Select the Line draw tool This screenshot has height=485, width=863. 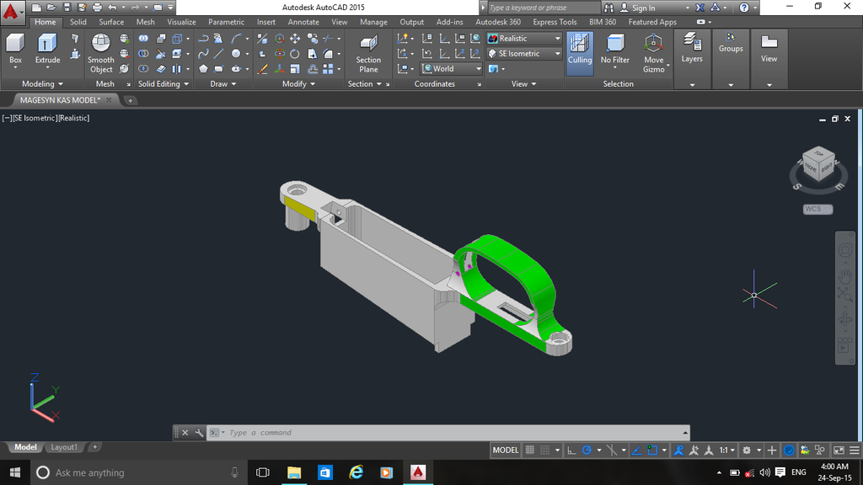(218, 53)
